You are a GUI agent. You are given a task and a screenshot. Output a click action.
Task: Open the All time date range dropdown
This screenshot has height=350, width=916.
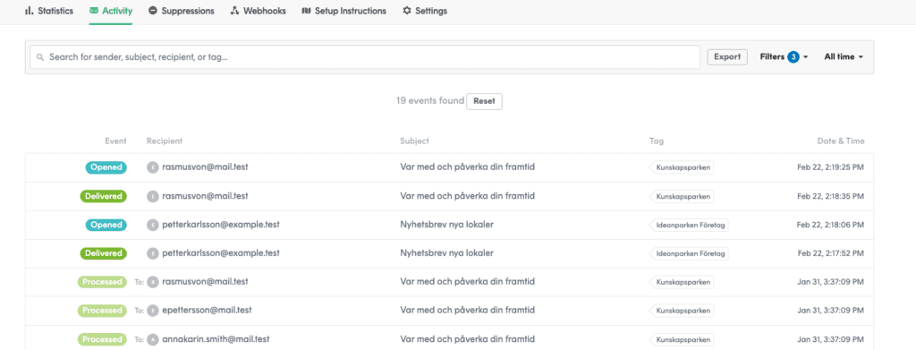[x=844, y=56]
